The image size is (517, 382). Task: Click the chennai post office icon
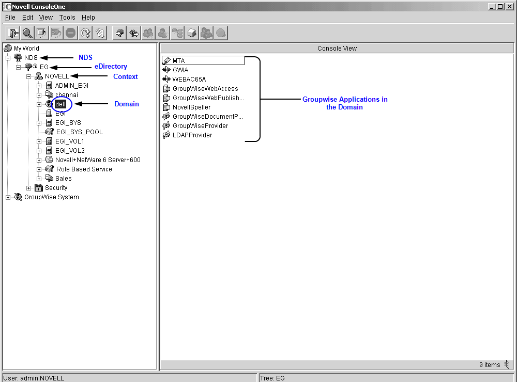[x=49, y=94]
